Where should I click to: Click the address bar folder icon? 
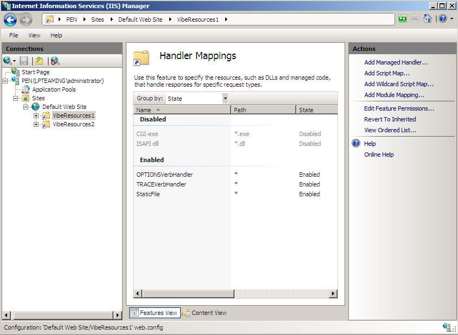point(50,20)
